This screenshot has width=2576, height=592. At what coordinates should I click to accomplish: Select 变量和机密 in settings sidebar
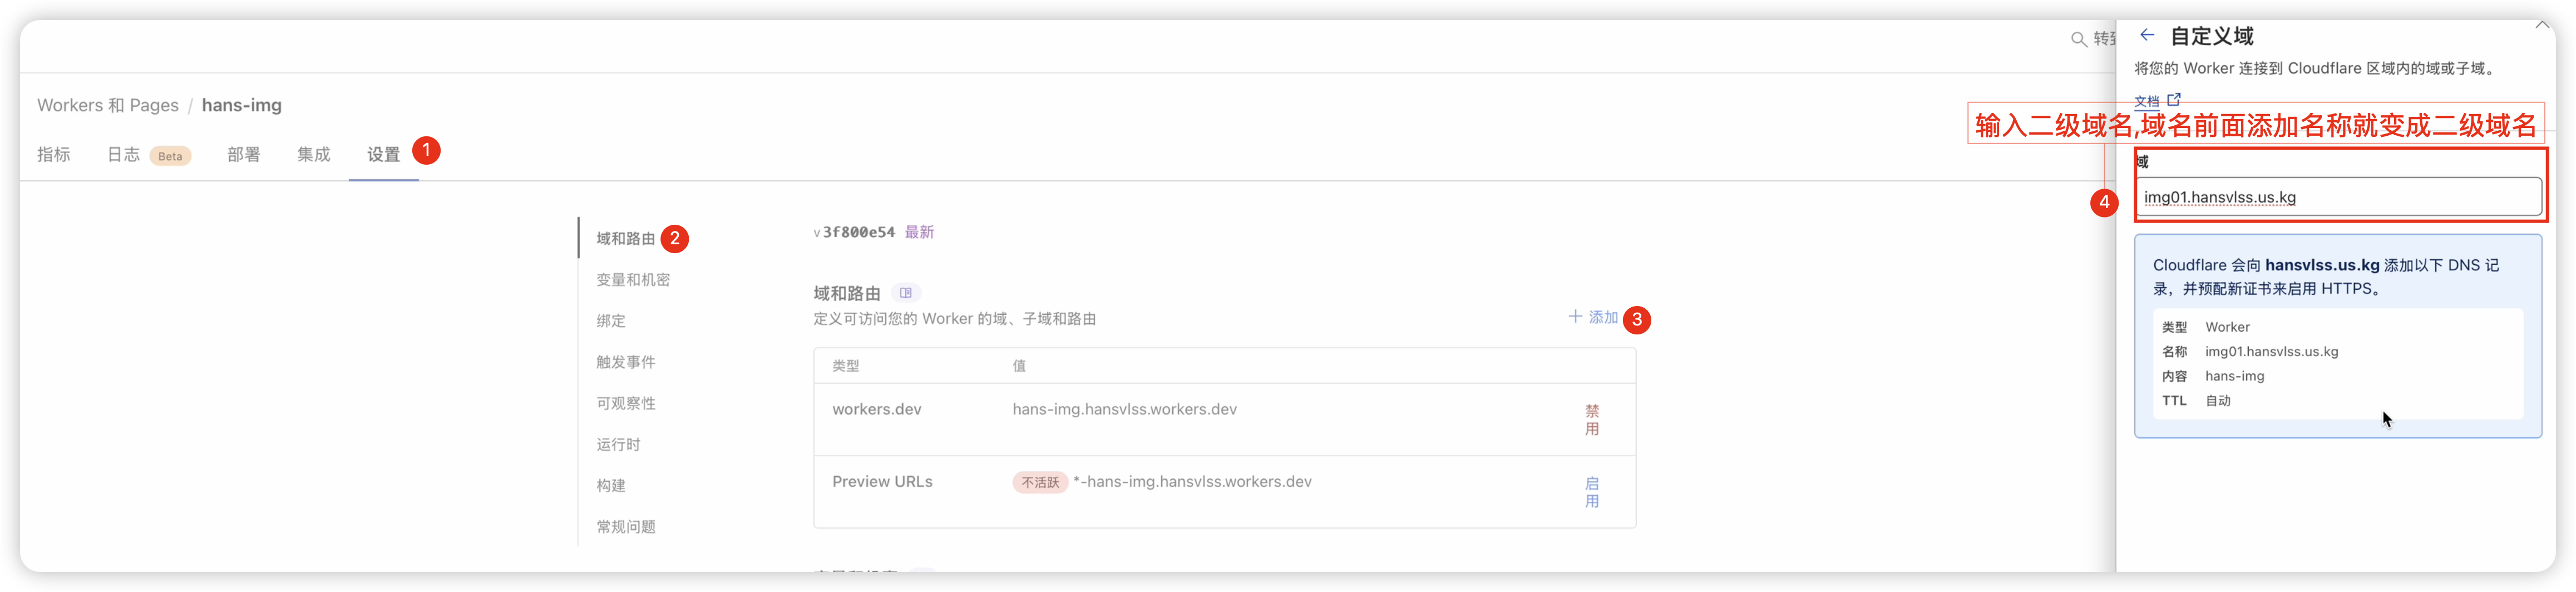pos(633,280)
